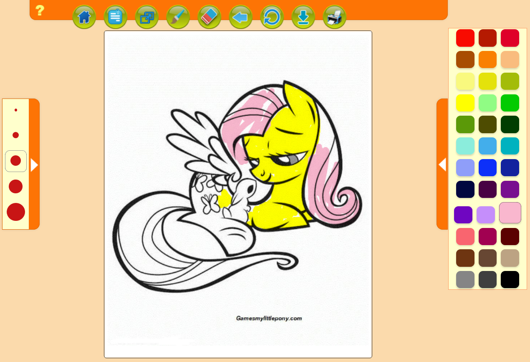Pick the mustard yellow swatch
530x362 pixels.
point(487,81)
